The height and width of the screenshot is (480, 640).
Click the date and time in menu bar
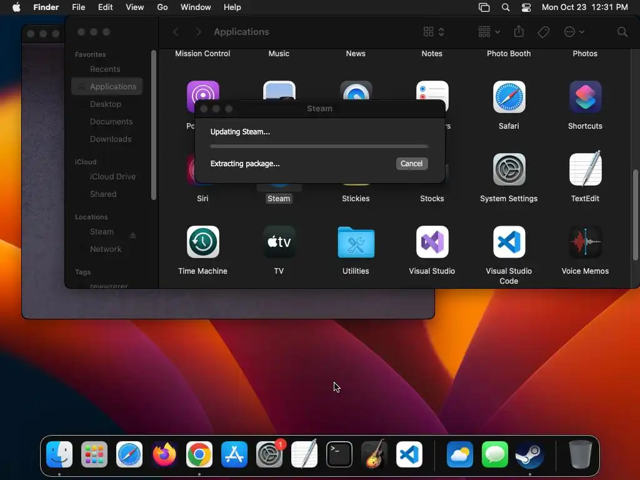584,7
